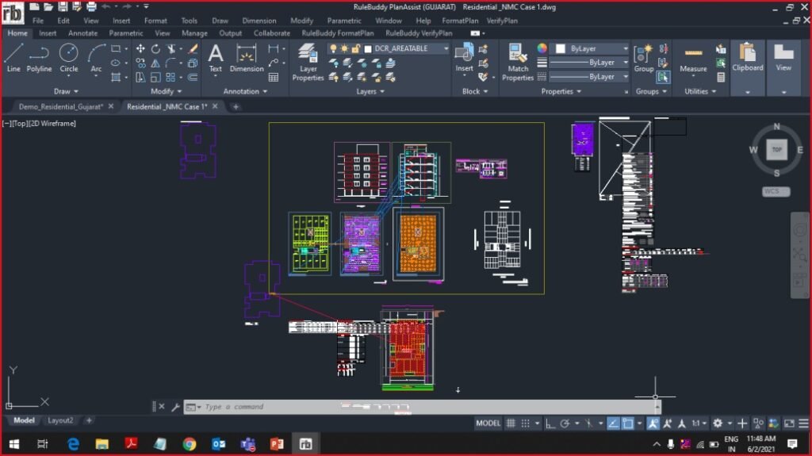Switch to RuleBuddy FormatPlan ribbon tab

click(337, 33)
